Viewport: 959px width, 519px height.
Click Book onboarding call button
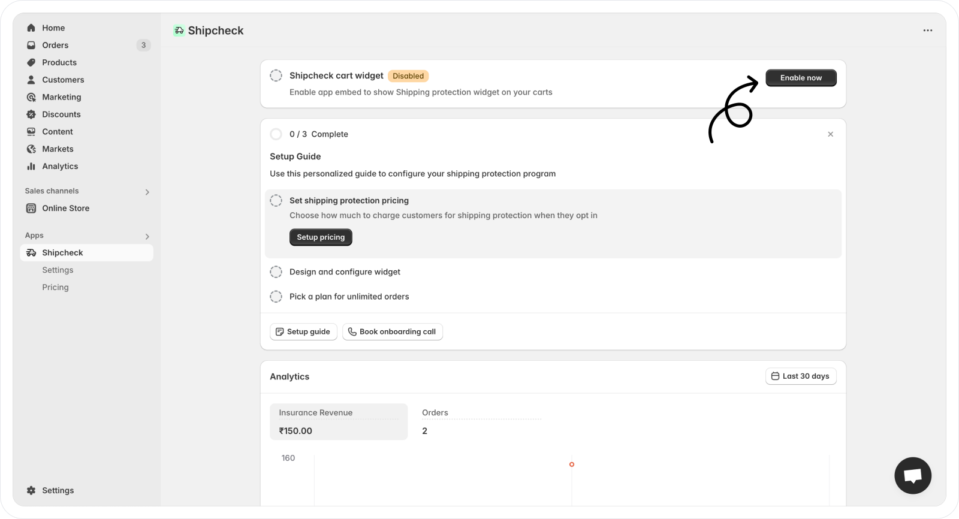click(393, 332)
